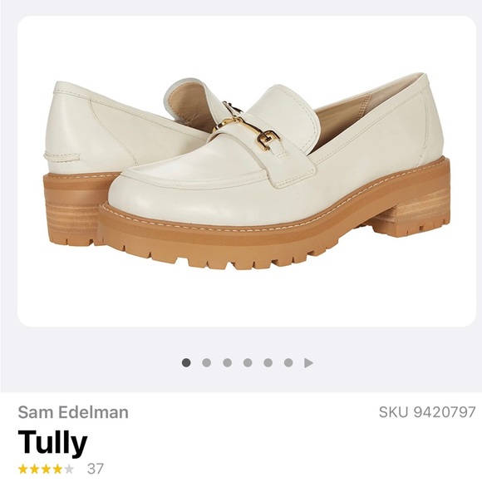Click the SKU 9420797 label
Image resolution: width=482 pixels, height=482 pixels.
427,412
